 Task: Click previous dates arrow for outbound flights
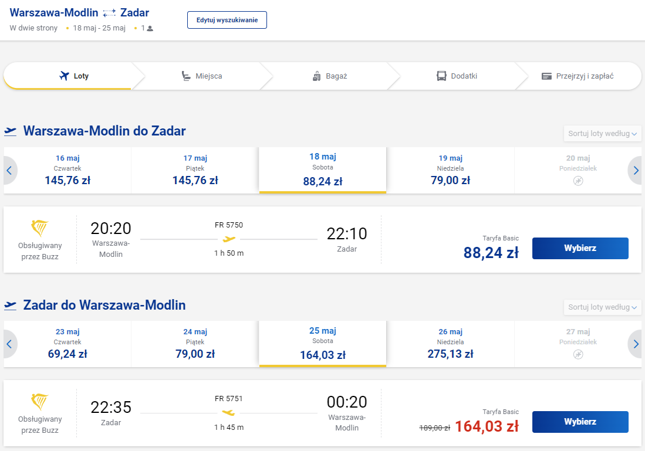[9, 171]
